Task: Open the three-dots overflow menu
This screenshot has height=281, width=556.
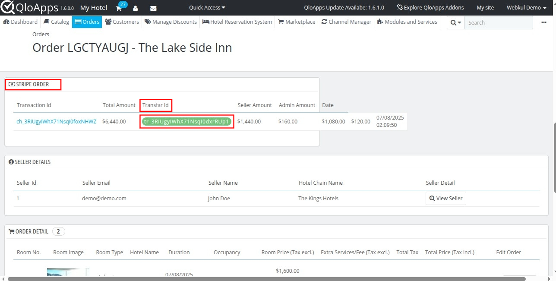Action: click(543, 22)
